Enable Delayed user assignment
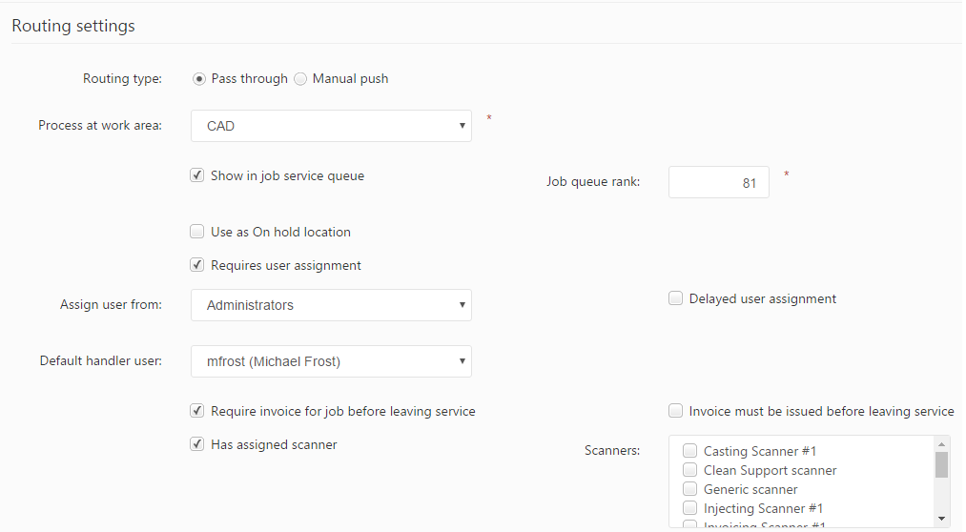966x532 pixels. click(x=675, y=299)
